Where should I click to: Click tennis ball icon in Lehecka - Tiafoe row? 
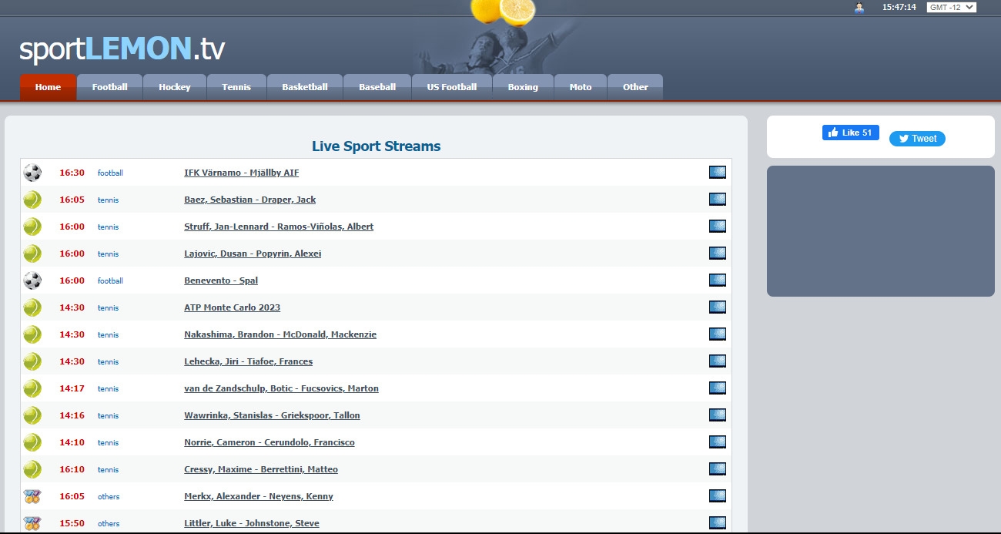point(32,361)
